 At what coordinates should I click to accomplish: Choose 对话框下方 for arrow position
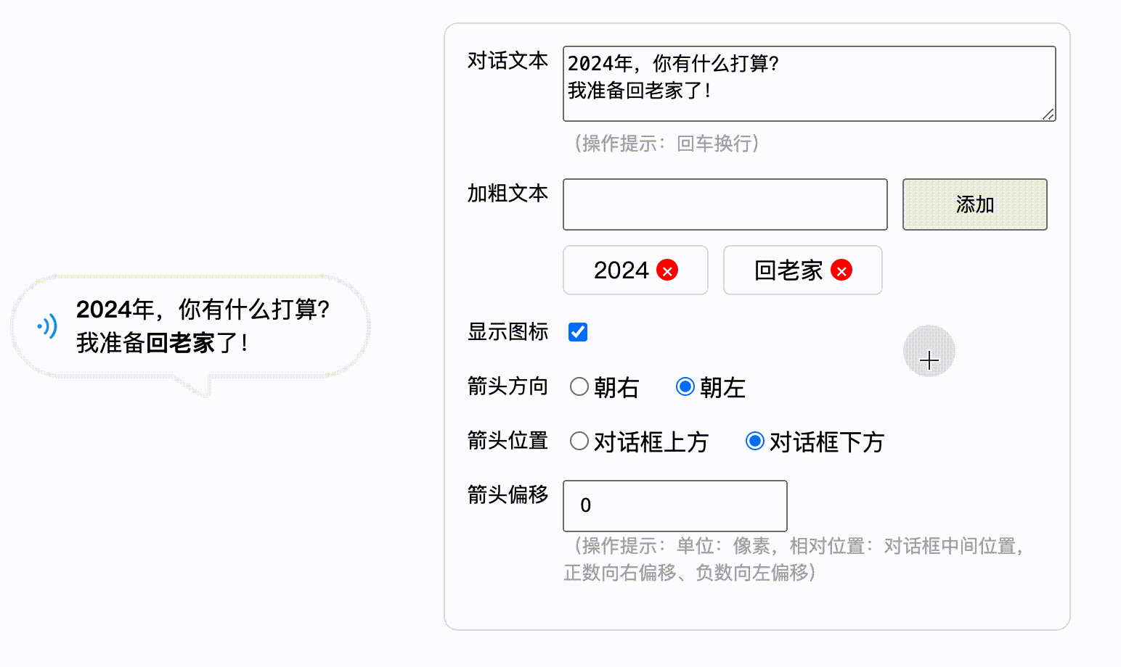click(755, 441)
